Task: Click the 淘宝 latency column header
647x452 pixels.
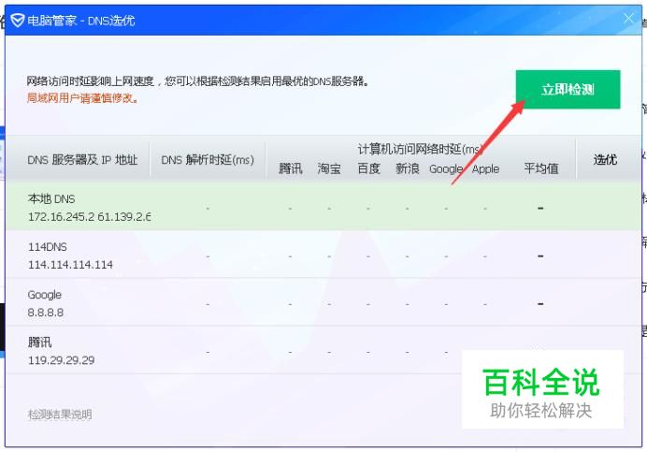Action: [x=329, y=168]
